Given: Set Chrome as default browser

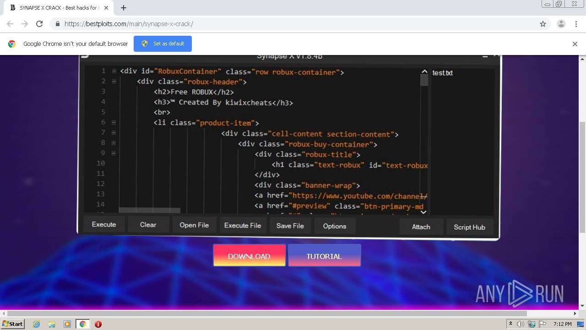Looking at the screenshot, I should pyautogui.click(x=163, y=44).
